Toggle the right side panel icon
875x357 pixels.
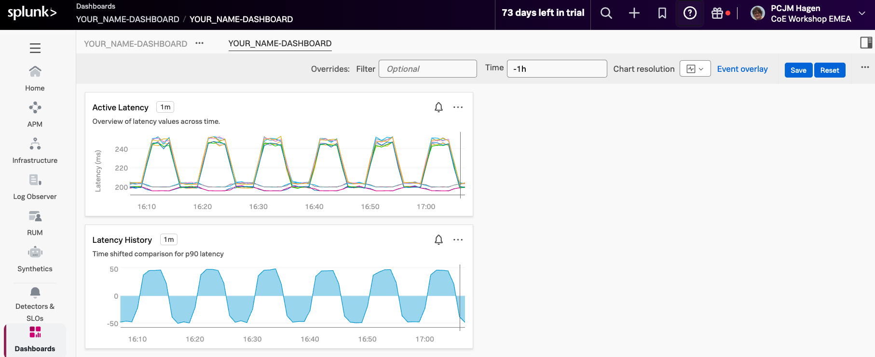(x=866, y=43)
